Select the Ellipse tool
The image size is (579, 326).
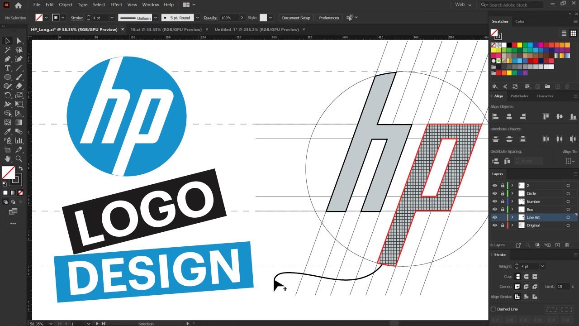[8, 77]
